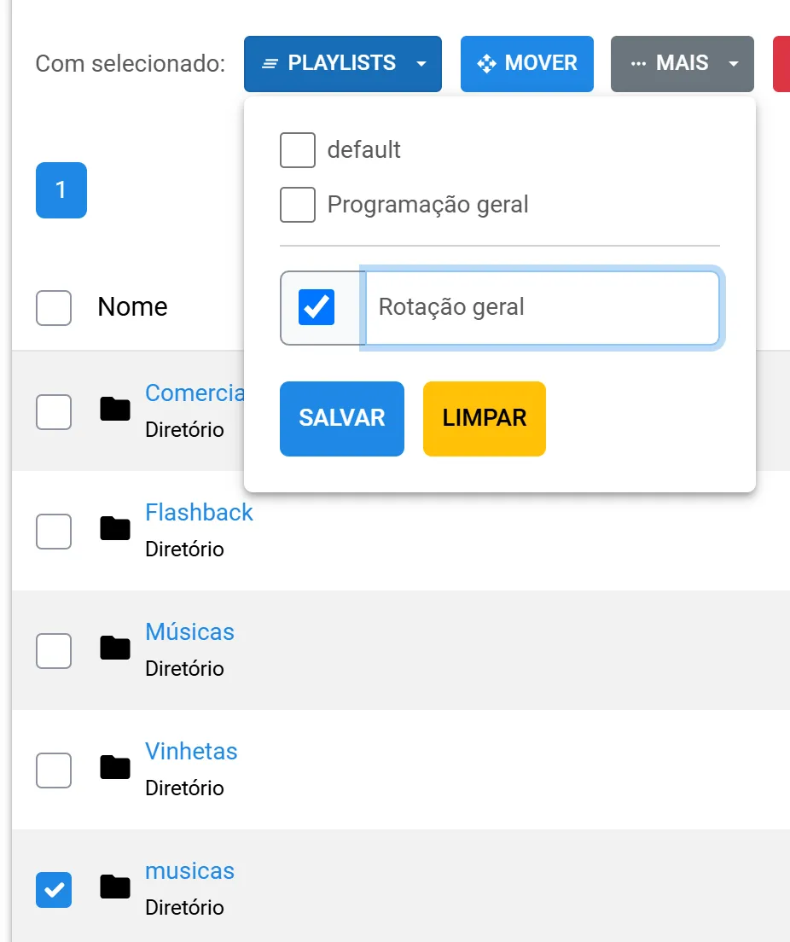The image size is (790, 942).
Task: Open the Vinhetas directory link
Action: pyautogui.click(x=192, y=752)
